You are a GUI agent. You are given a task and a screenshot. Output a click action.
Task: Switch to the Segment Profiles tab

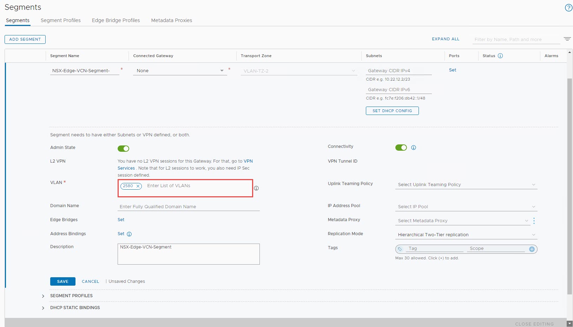[60, 20]
